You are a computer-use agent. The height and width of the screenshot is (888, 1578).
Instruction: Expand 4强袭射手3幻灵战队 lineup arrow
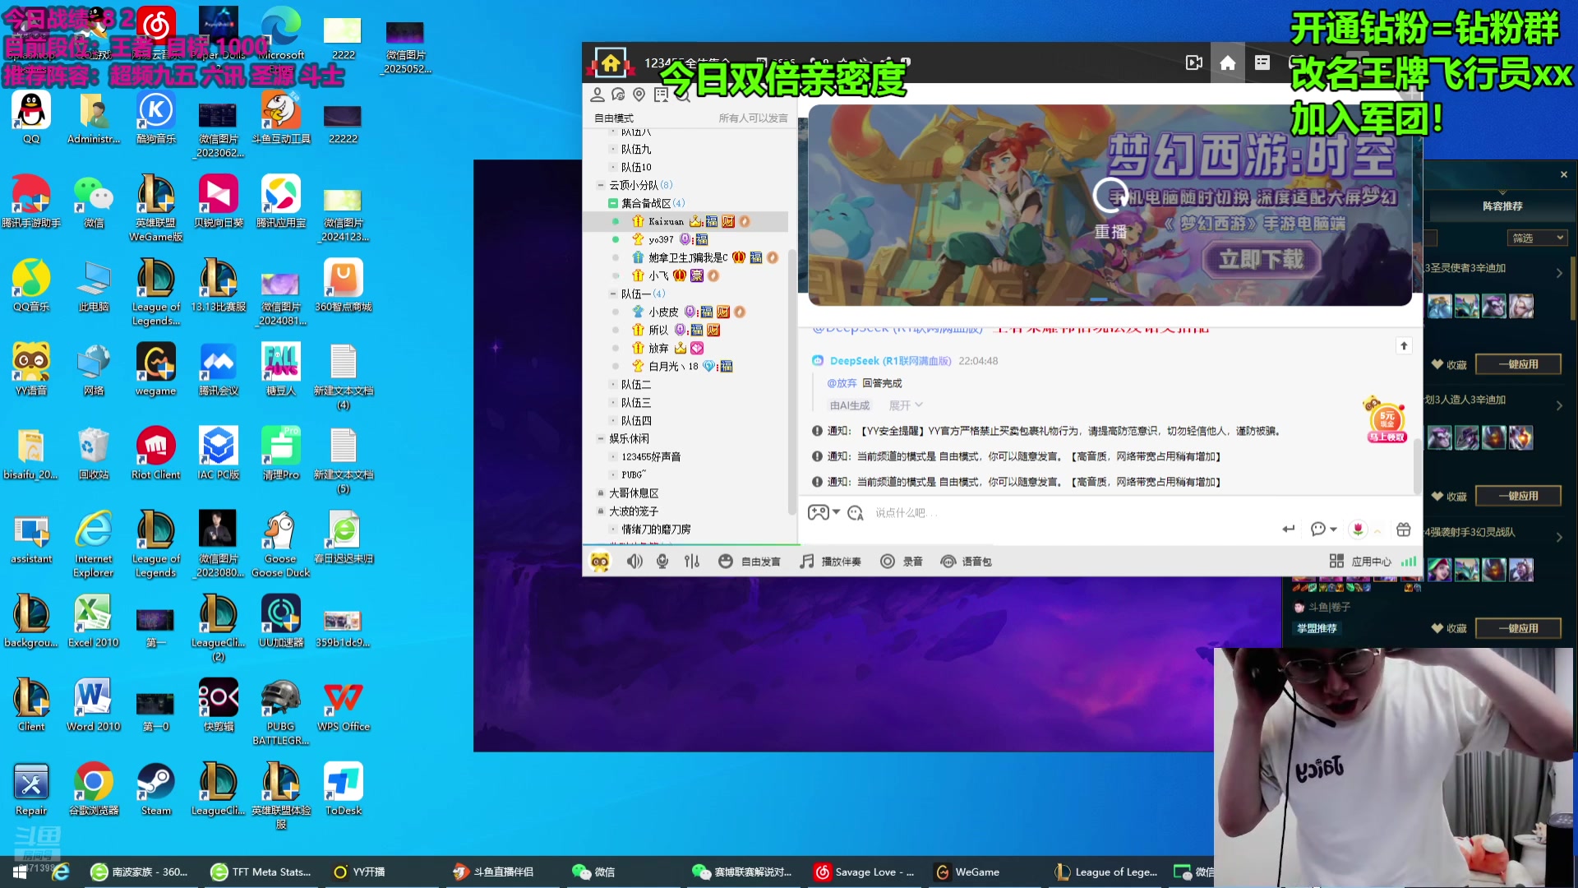point(1559,537)
